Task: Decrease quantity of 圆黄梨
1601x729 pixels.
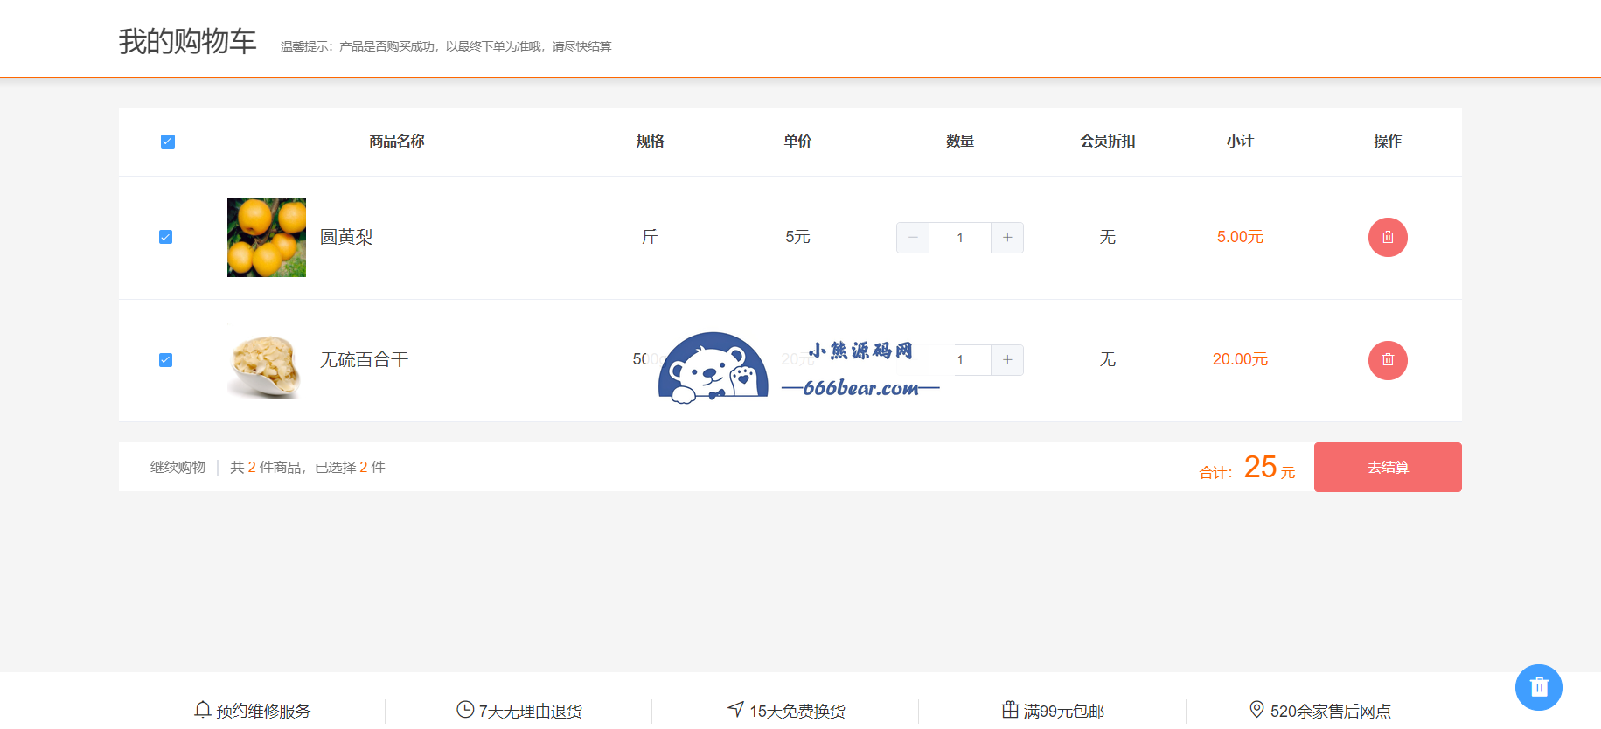Action: point(913,238)
